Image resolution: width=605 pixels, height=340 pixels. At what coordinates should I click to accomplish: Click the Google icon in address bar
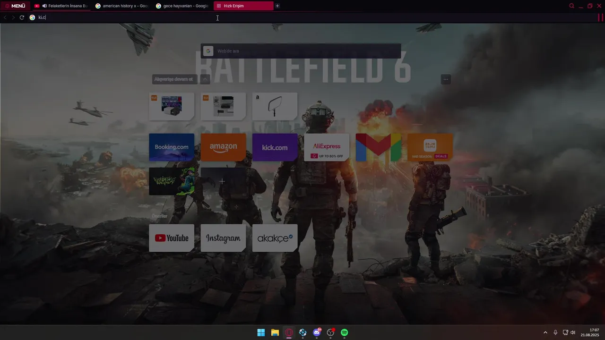32,17
